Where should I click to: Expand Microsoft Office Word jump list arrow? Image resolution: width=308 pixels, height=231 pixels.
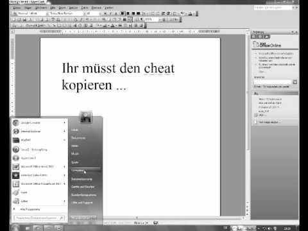[x=64, y=167]
